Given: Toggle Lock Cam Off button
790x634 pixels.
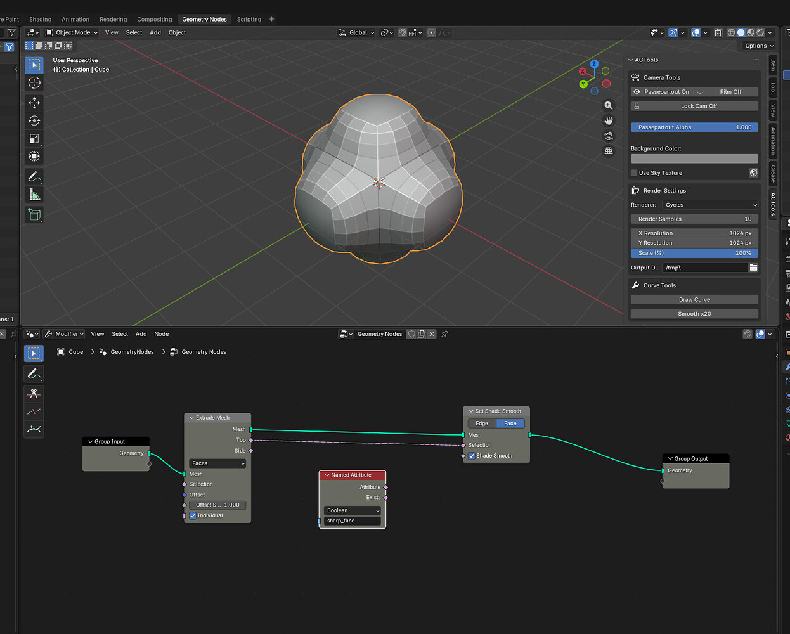Looking at the screenshot, I should pos(694,106).
